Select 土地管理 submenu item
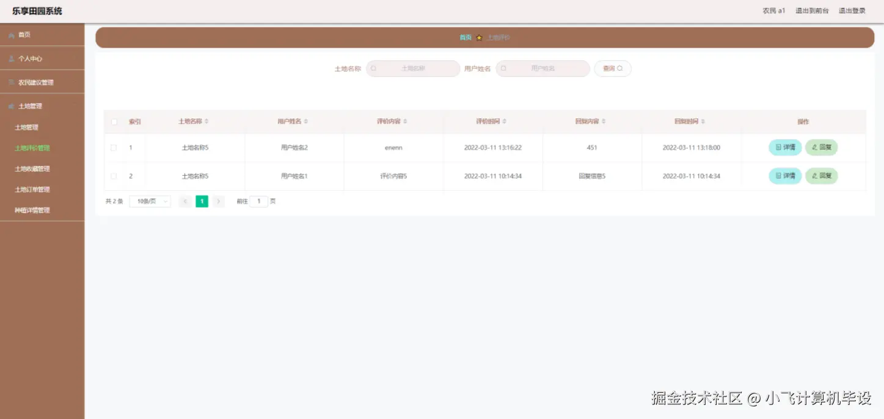This screenshot has width=884, height=419. tap(26, 127)
